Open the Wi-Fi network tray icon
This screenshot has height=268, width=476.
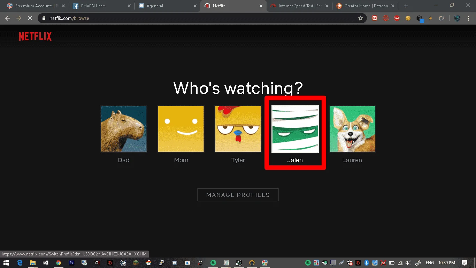(400, 263)
